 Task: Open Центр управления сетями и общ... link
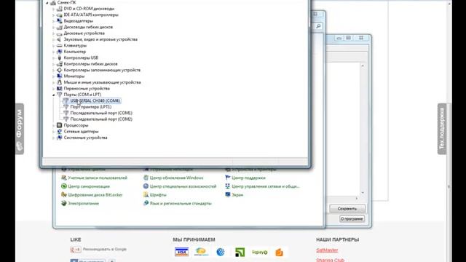click(x=265, y=186)
